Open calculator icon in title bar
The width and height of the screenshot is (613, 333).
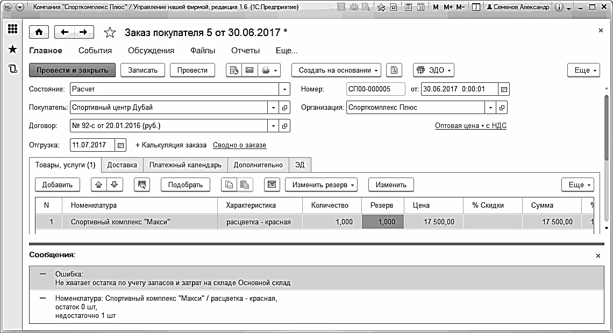[408, 7]
